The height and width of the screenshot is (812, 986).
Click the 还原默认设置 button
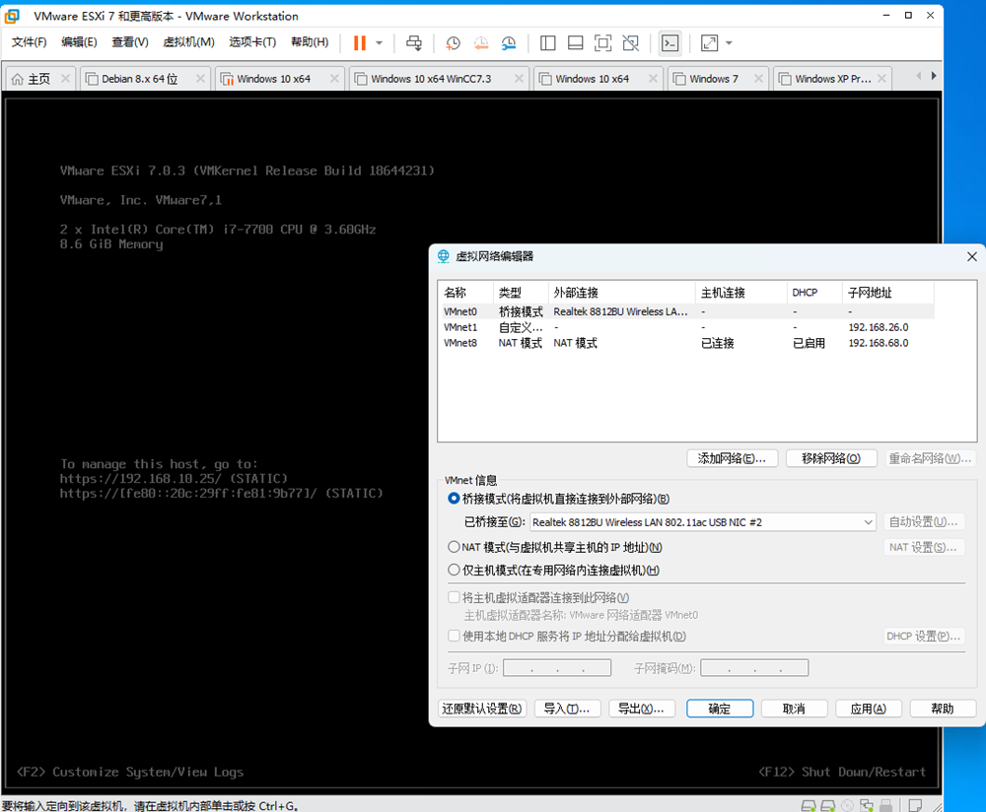(482, 709)
